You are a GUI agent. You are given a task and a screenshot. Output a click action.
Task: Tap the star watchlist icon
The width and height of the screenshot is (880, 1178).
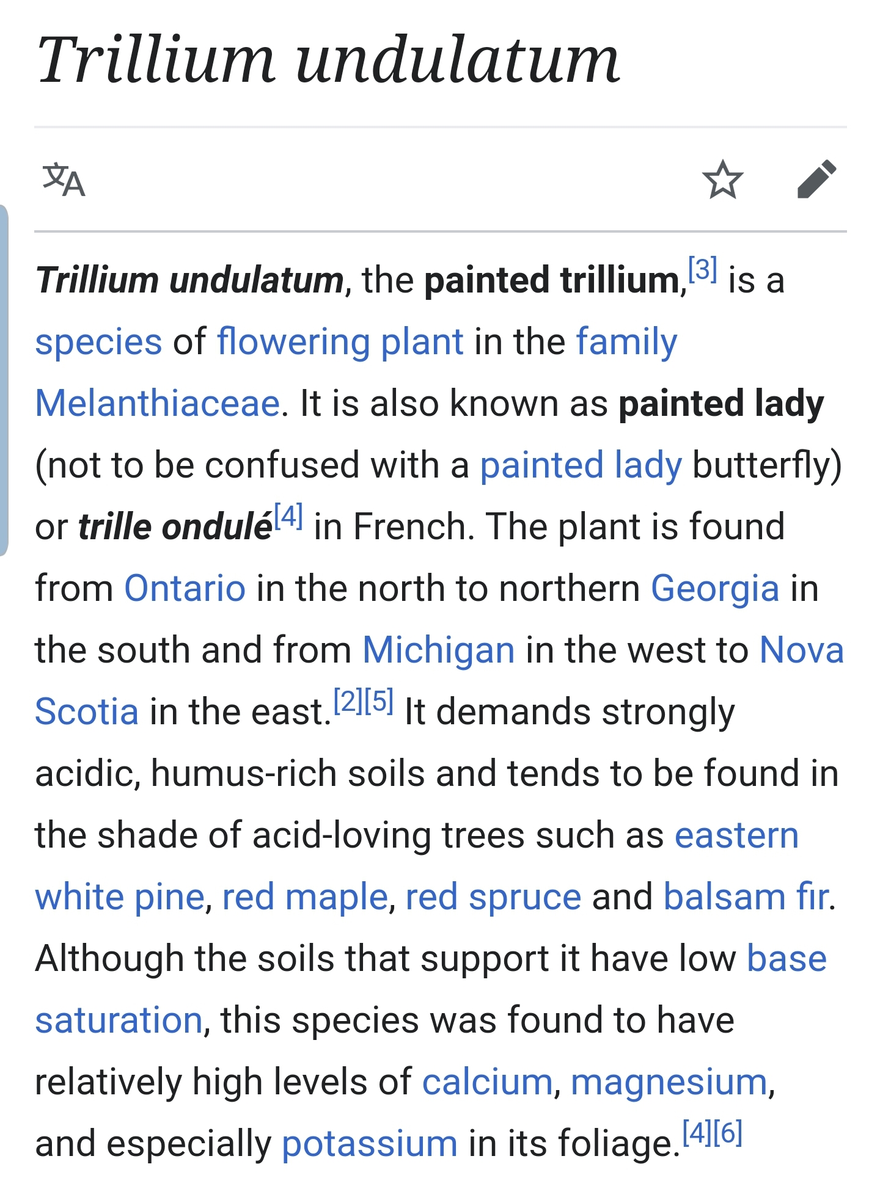[722, 180]
